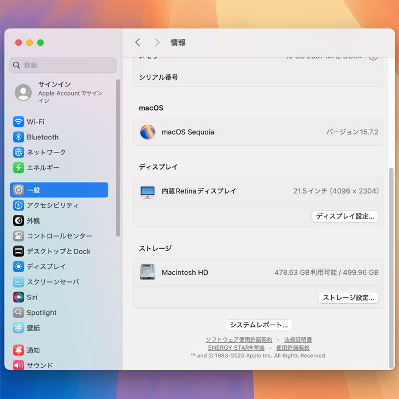399x399 pixels.
Task: Select the Spotlight magnifier icon
Action: point(19,313)
